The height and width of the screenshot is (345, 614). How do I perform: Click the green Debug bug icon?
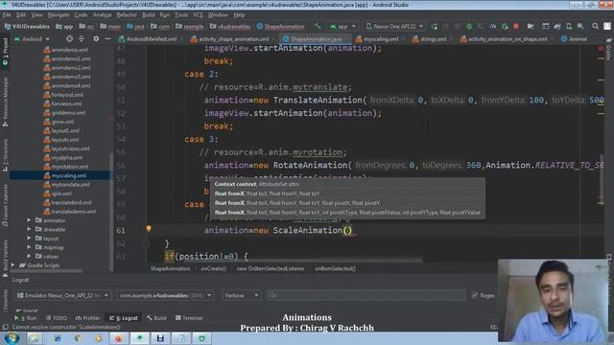[x=469, y=26]
